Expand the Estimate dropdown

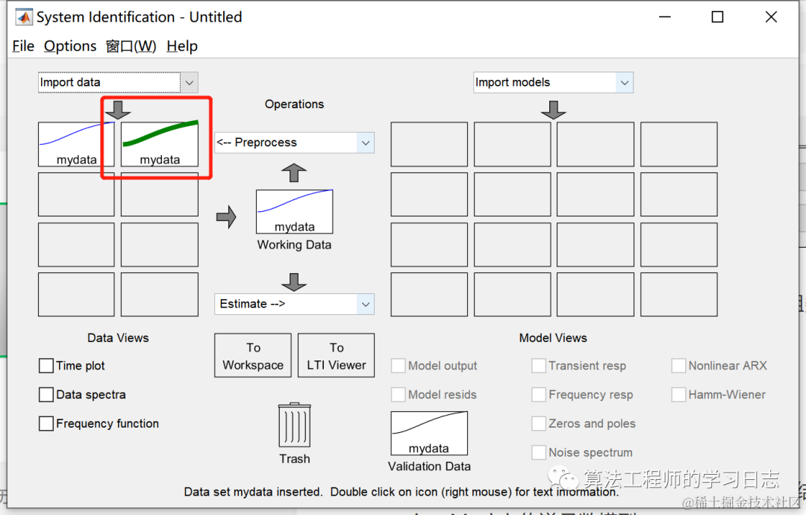pyautogui.click(x=295, y=304)
